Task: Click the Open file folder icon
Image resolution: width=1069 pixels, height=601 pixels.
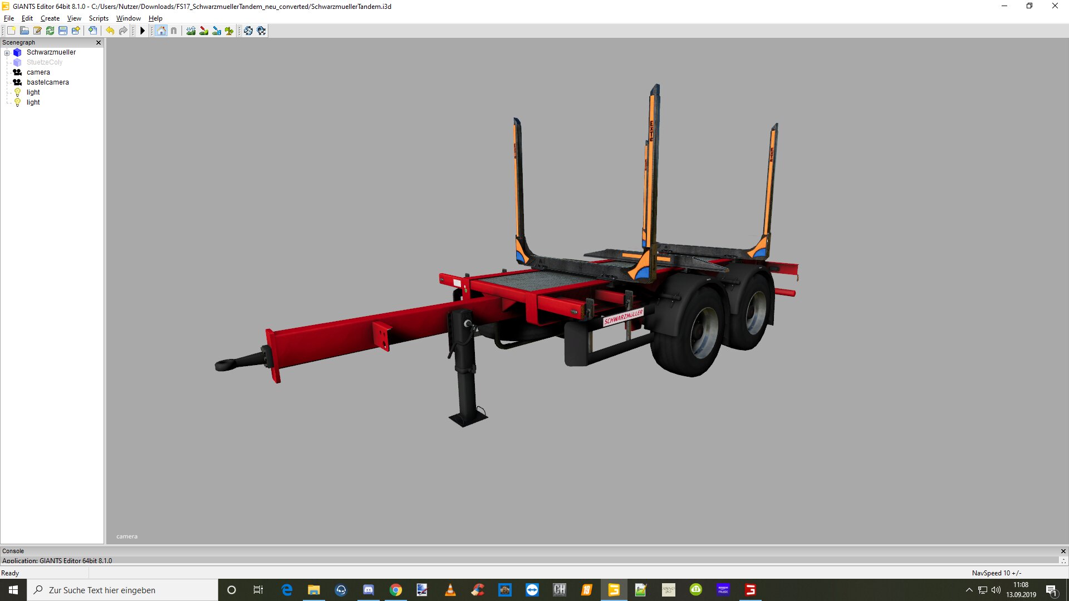Action: point(24,31)
